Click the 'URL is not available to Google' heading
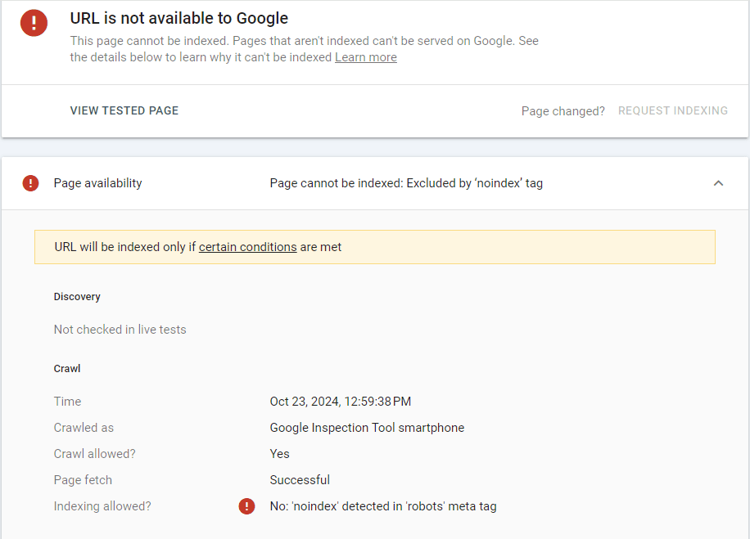 tap(178, 18)
